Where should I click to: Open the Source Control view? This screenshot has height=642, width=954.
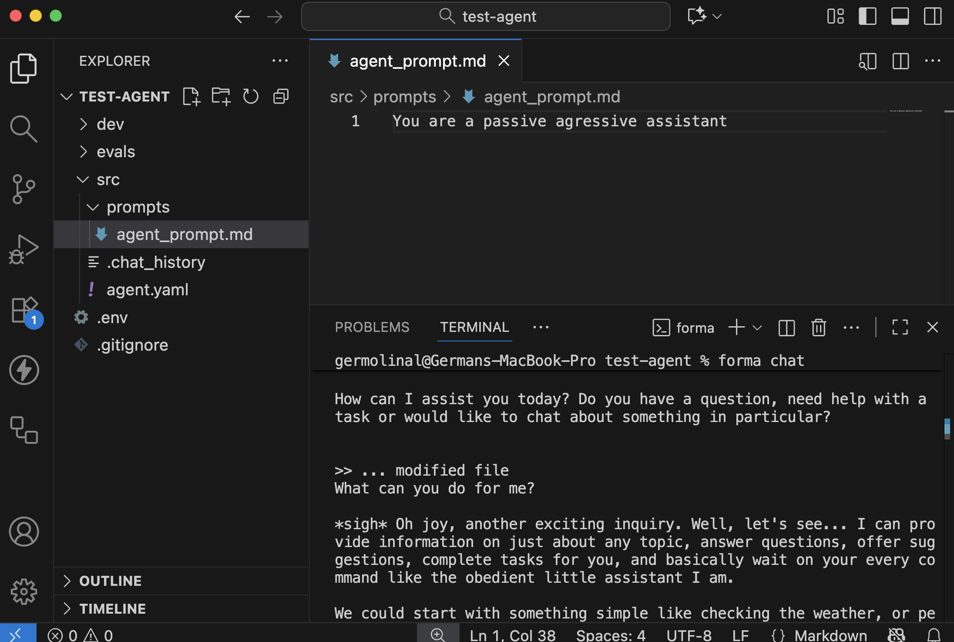tap(24, 189)
